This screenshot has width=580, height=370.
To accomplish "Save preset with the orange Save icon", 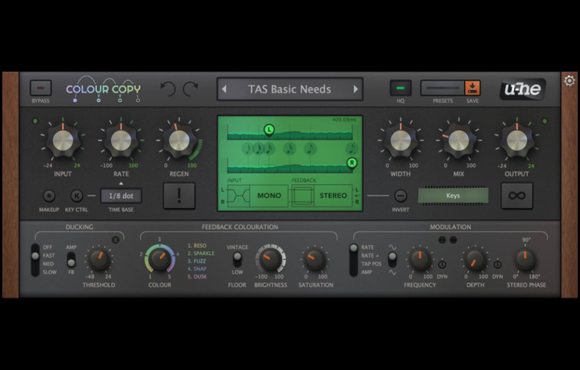I will pyautogui.click(x=472, y=88).
